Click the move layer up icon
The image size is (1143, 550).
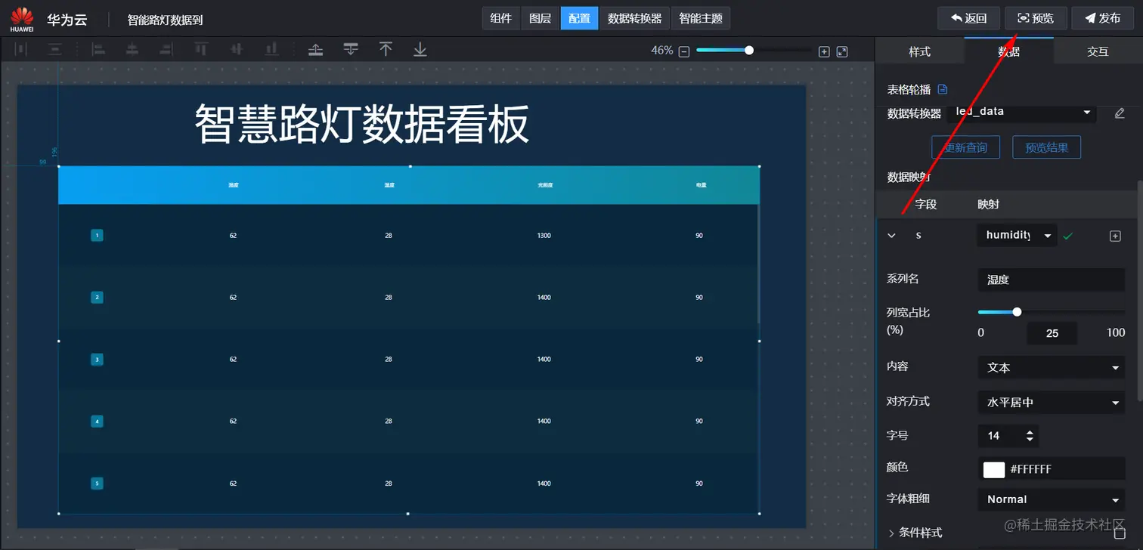[x=316, y=50]
